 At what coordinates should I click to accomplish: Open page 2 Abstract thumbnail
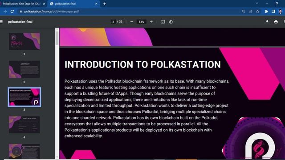click(24, 69)
